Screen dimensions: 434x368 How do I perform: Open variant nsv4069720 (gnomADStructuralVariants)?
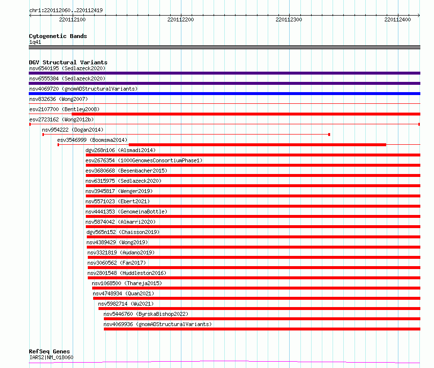83,89
